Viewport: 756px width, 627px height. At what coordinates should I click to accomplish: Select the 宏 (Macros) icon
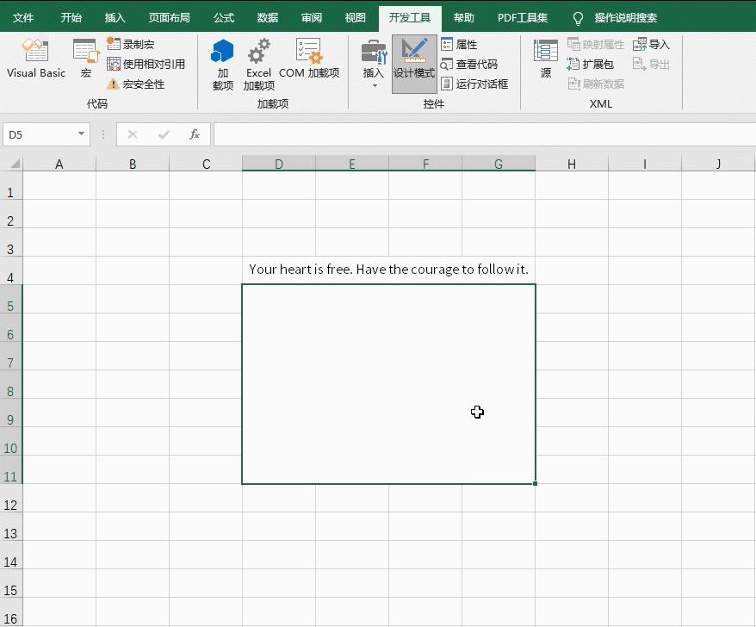[x=85, y=59]
